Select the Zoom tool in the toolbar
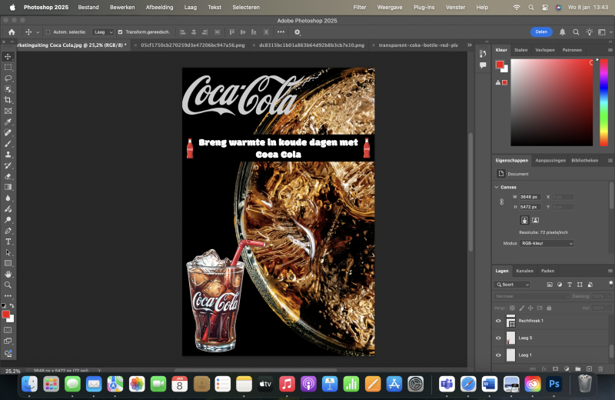The height and width of the screenshot is (400, 615). coord(8,285)
